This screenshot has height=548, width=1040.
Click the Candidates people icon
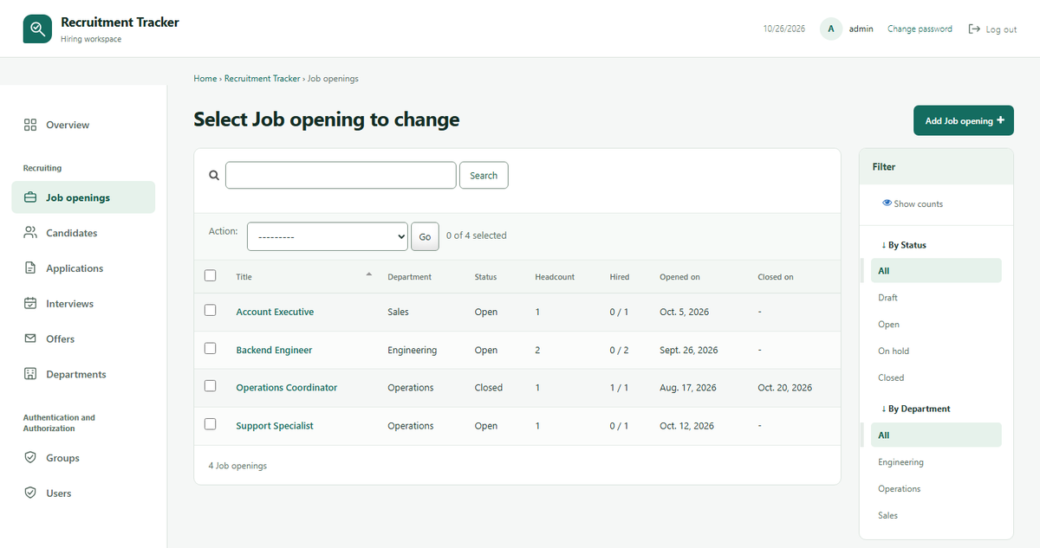coord(30,233)
